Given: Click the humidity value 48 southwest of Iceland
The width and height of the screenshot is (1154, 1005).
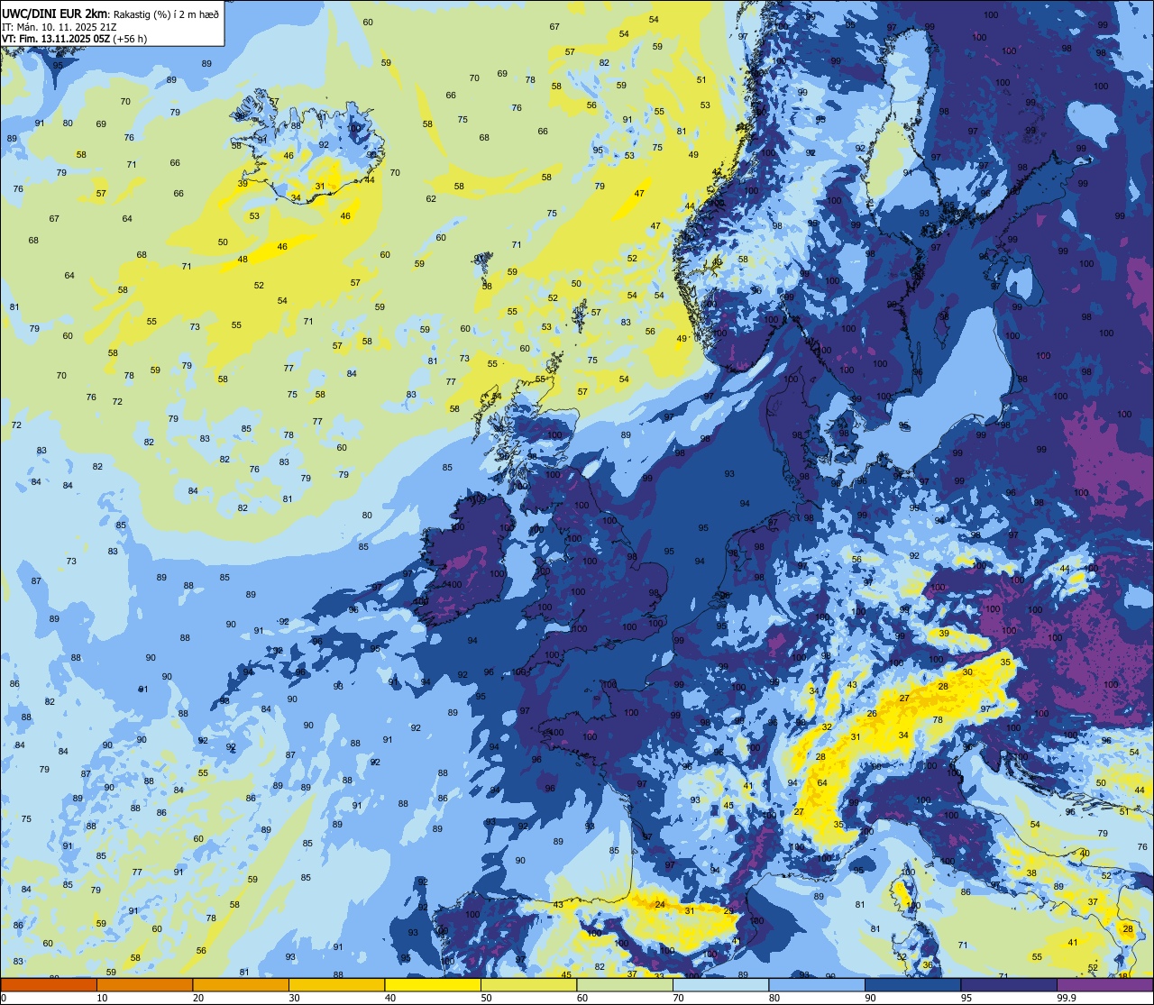Looking at the screenshot, I should [243, 260].
